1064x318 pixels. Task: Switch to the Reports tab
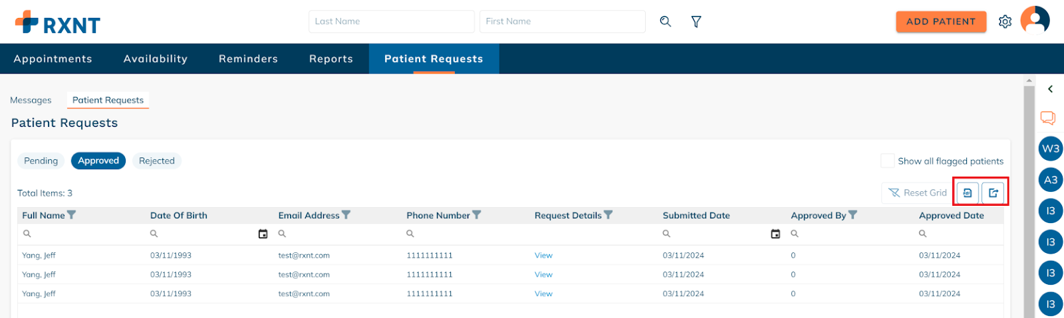coord(331,58)
